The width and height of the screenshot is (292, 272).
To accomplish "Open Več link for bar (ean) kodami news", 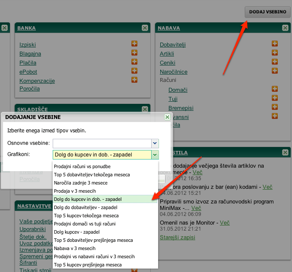I will click(267, 187).
